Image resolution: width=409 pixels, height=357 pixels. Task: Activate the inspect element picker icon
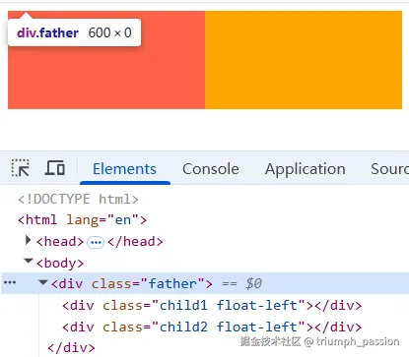pos(21,168)
